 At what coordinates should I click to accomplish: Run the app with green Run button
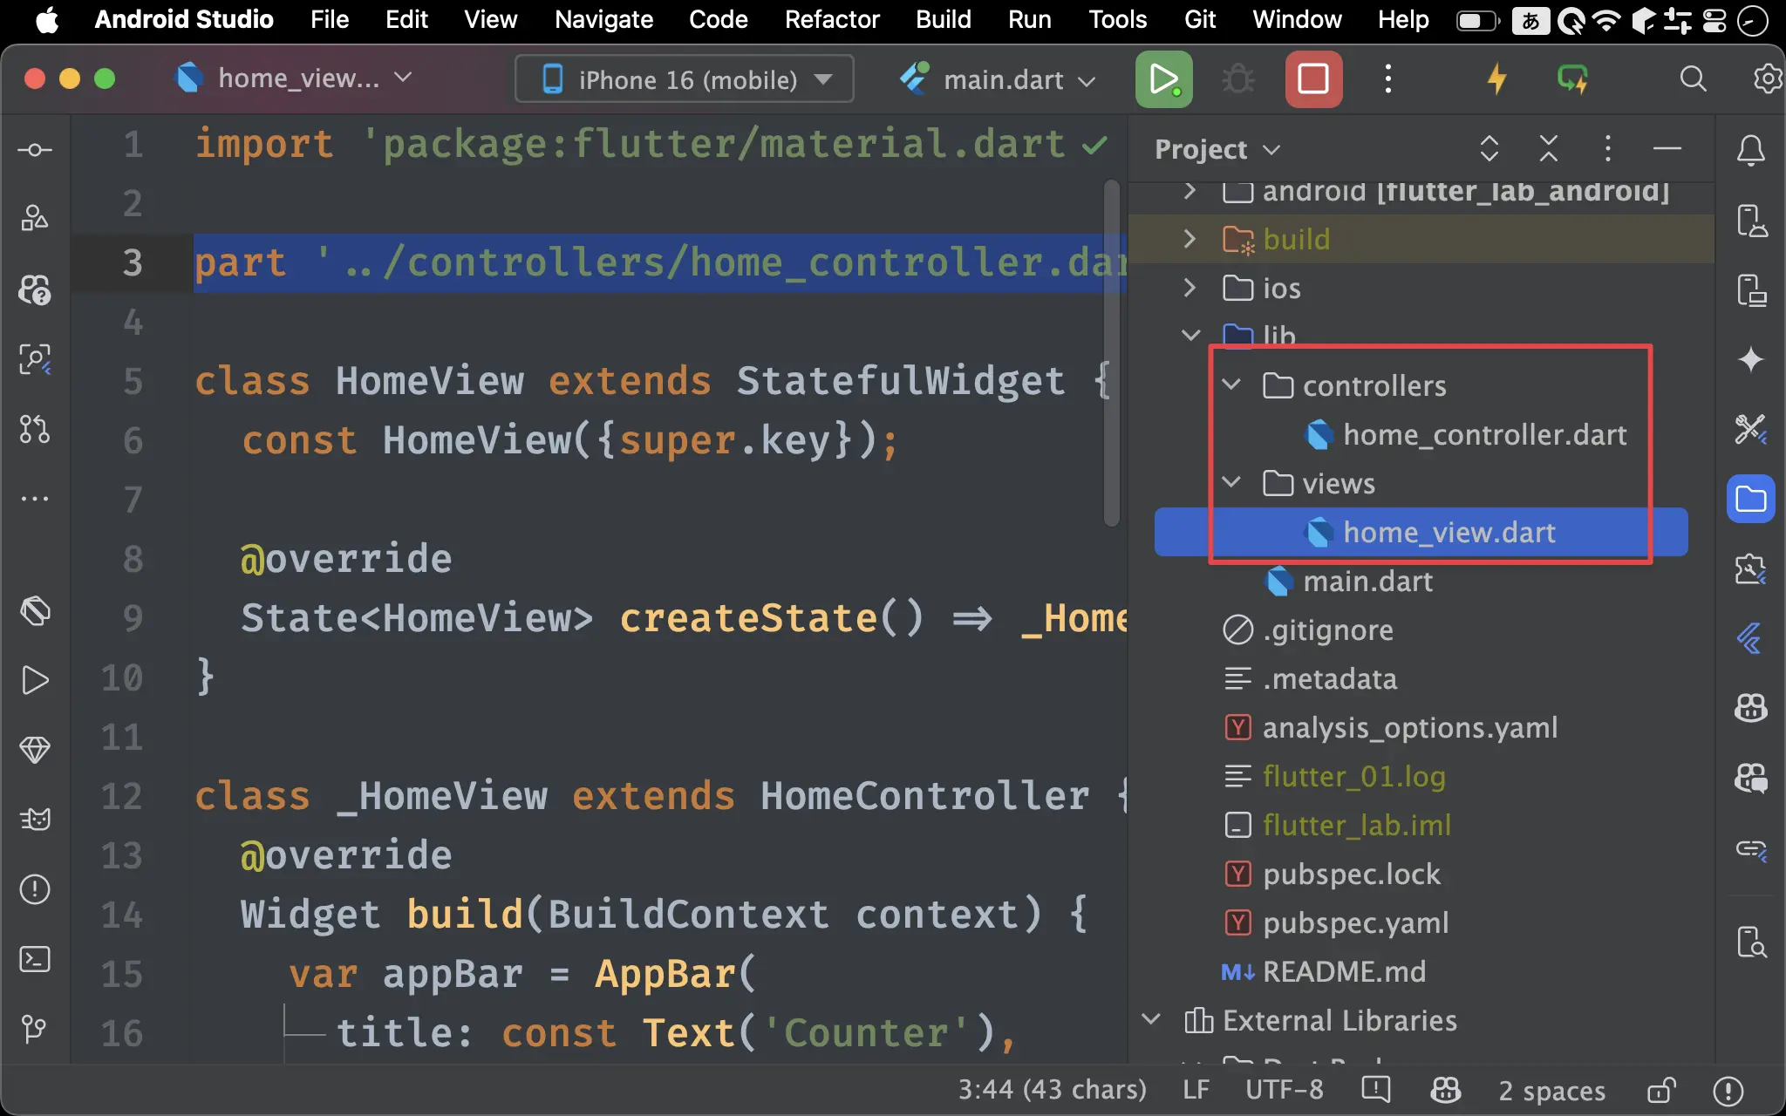pos(1163,79)
